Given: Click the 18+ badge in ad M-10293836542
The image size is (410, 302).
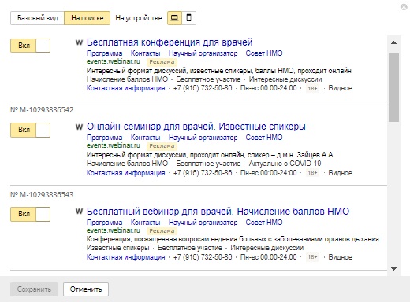Looking at the screenshot, I should [x=312, y=173].
